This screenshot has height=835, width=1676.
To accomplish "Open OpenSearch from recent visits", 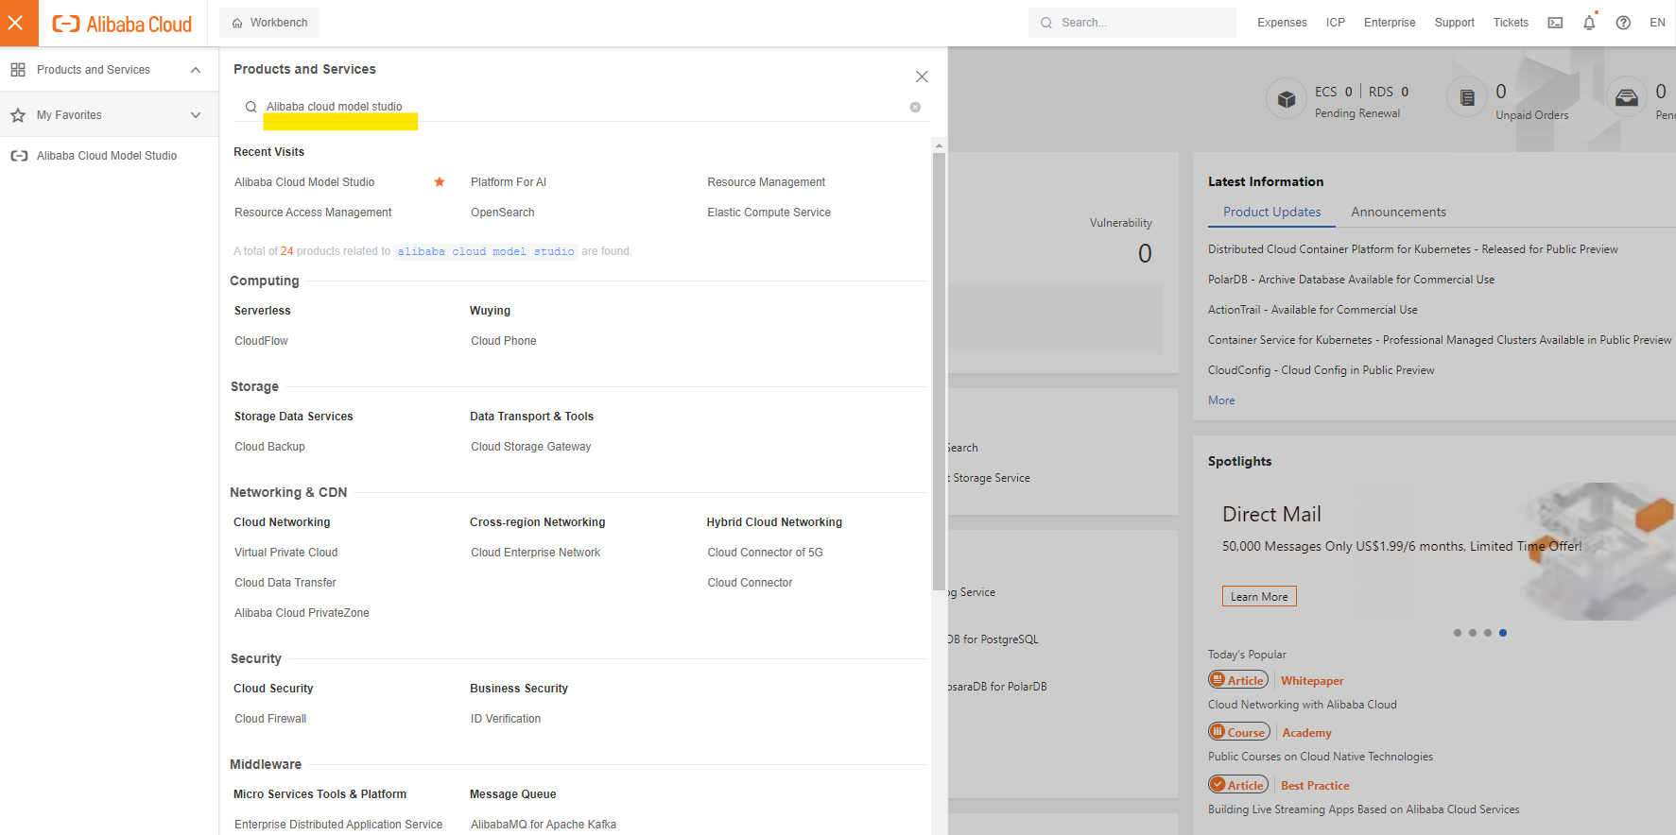I will click(503, 213).
